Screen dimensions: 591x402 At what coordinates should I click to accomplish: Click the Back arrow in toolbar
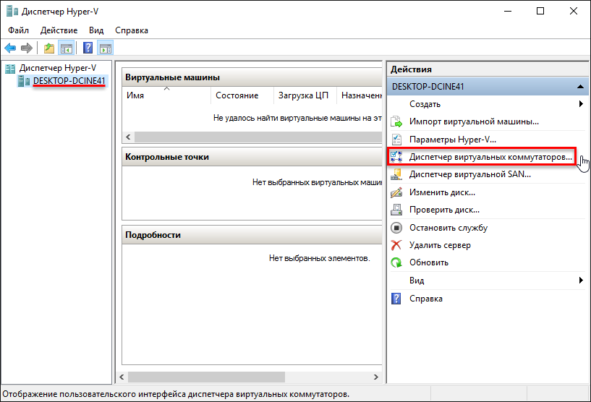click(10, 48)
